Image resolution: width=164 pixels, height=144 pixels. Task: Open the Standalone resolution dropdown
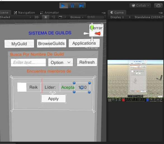[x=149, y=17]
